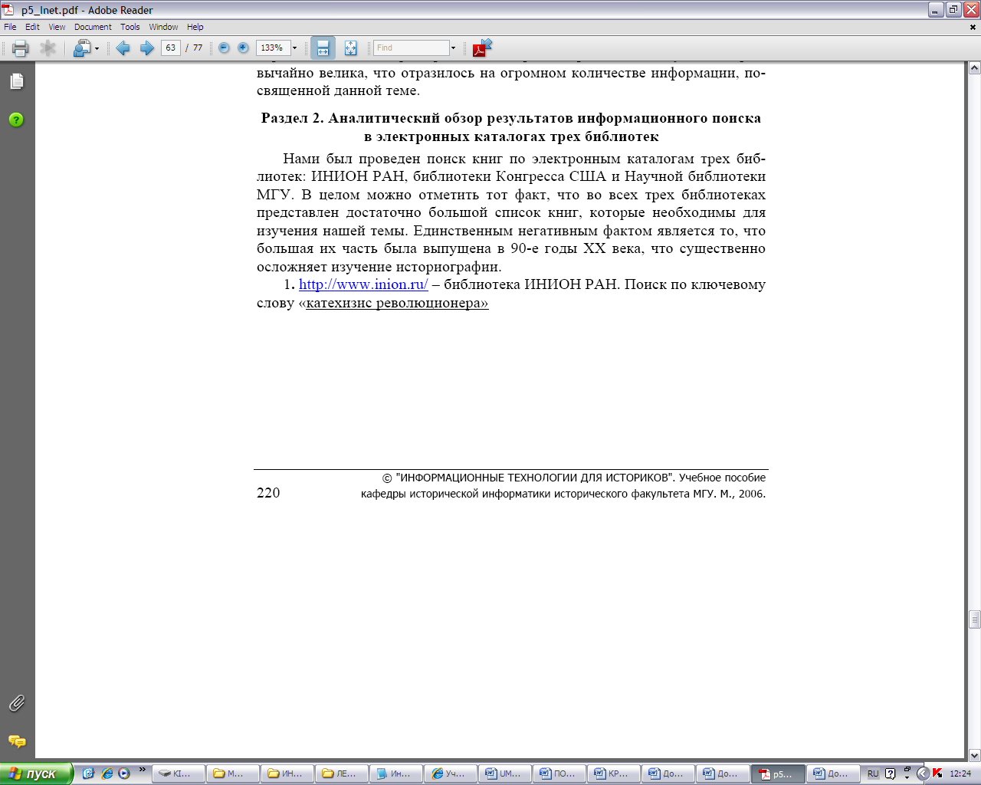
Task: Switch to the «КР...» Word taskbar button
Action: coord(614,774)
